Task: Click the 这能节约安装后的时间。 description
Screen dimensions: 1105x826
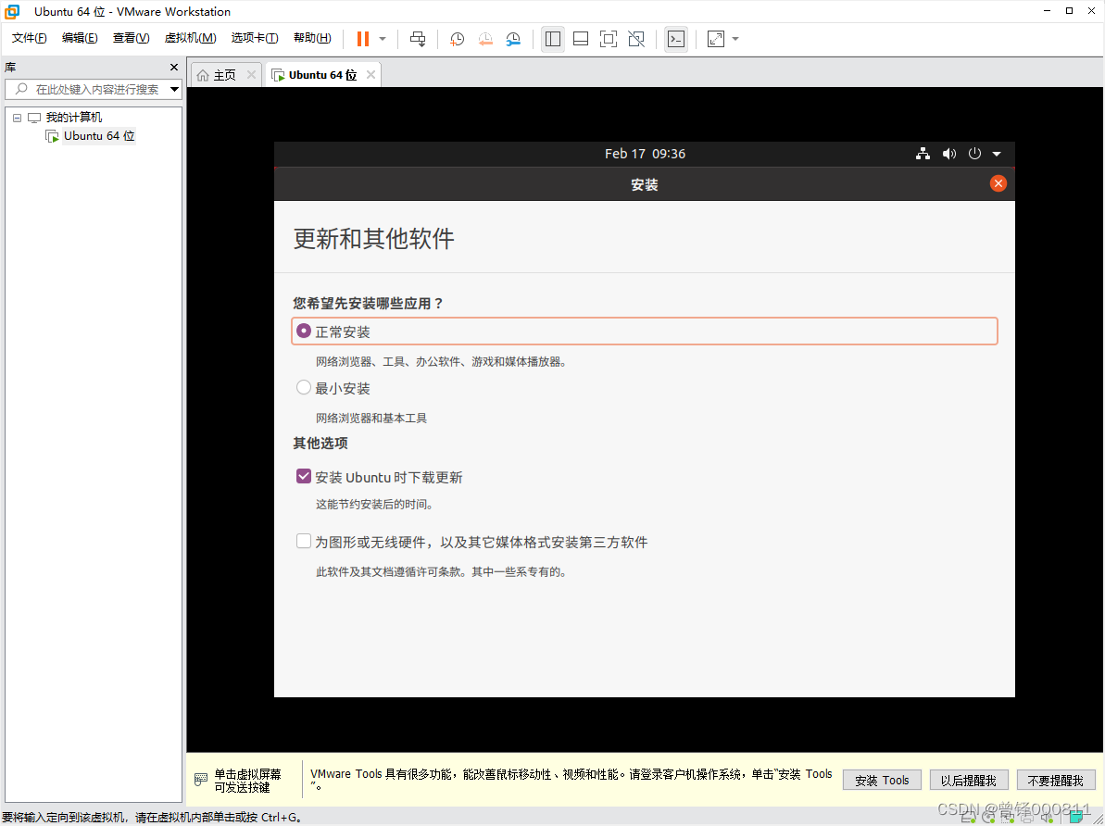Action: [374, 504]
